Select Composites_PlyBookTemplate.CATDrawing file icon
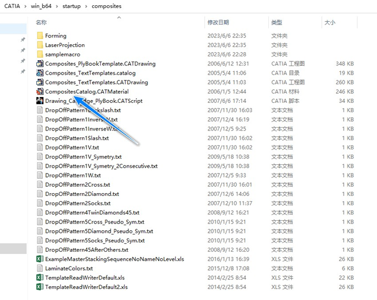 pos(40,64)
